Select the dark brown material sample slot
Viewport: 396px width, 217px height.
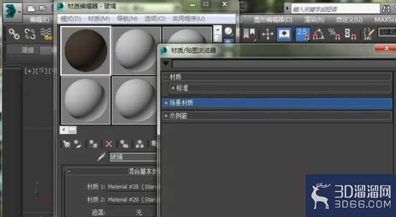pos(85,50)
